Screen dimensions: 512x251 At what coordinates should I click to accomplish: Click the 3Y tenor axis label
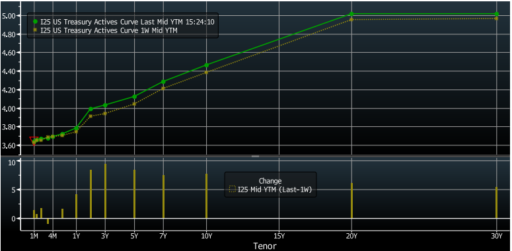tap(105, 236)
